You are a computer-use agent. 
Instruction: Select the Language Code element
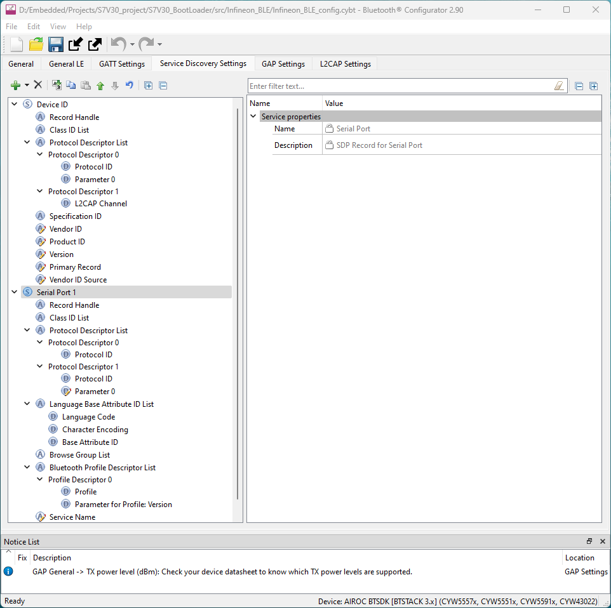[x=88, y=417]
